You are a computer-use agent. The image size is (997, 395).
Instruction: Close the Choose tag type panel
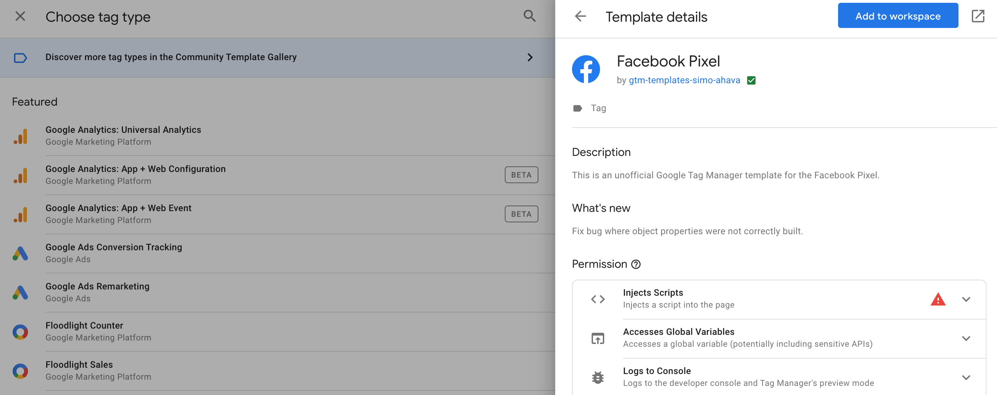click(x=20, y=16)
